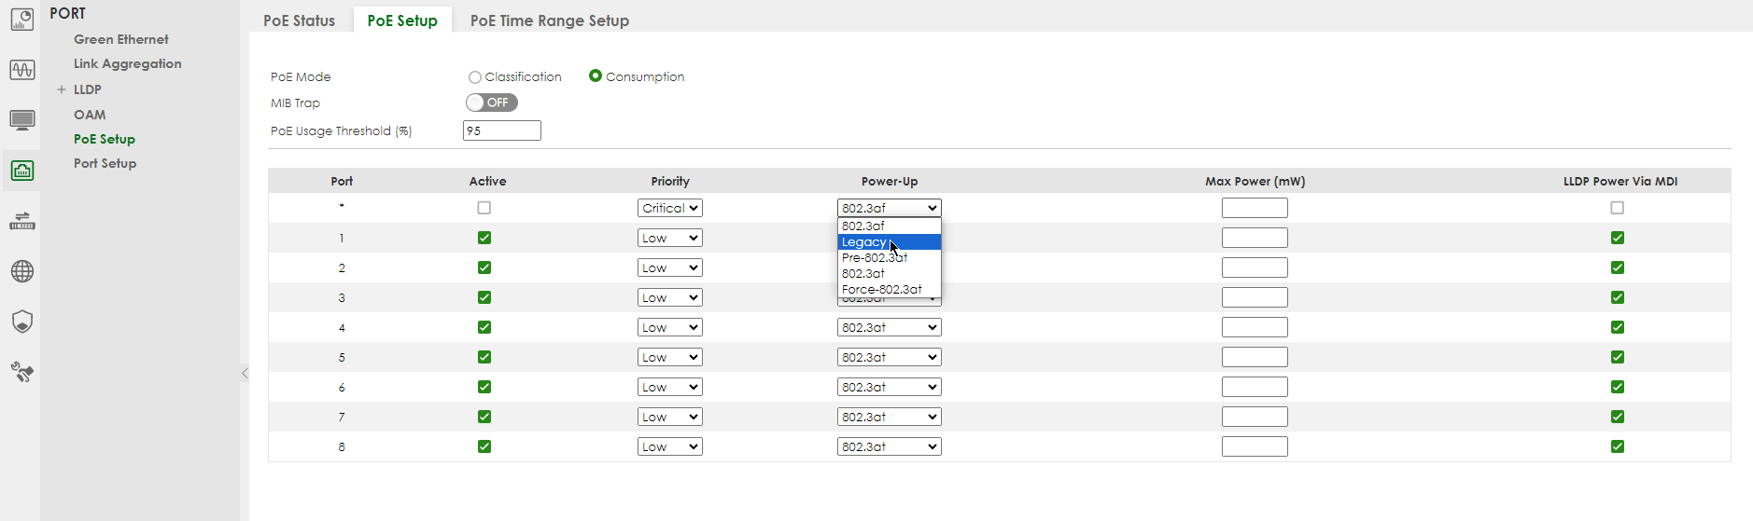Open the Priority dropdown for port 4
The width and height of the screenshot is (1753, 521).
tap(669, 327)
